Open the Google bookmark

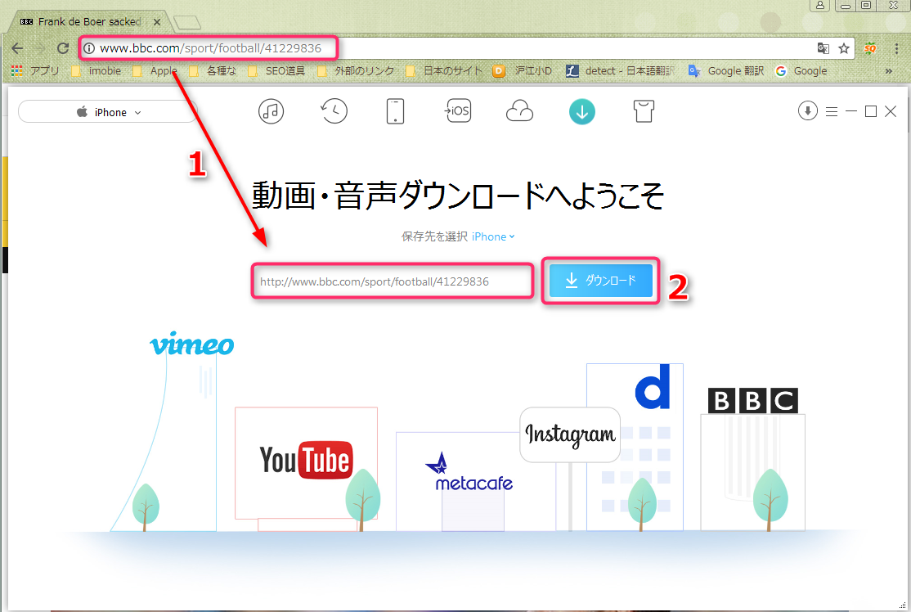tap(801, 71)
